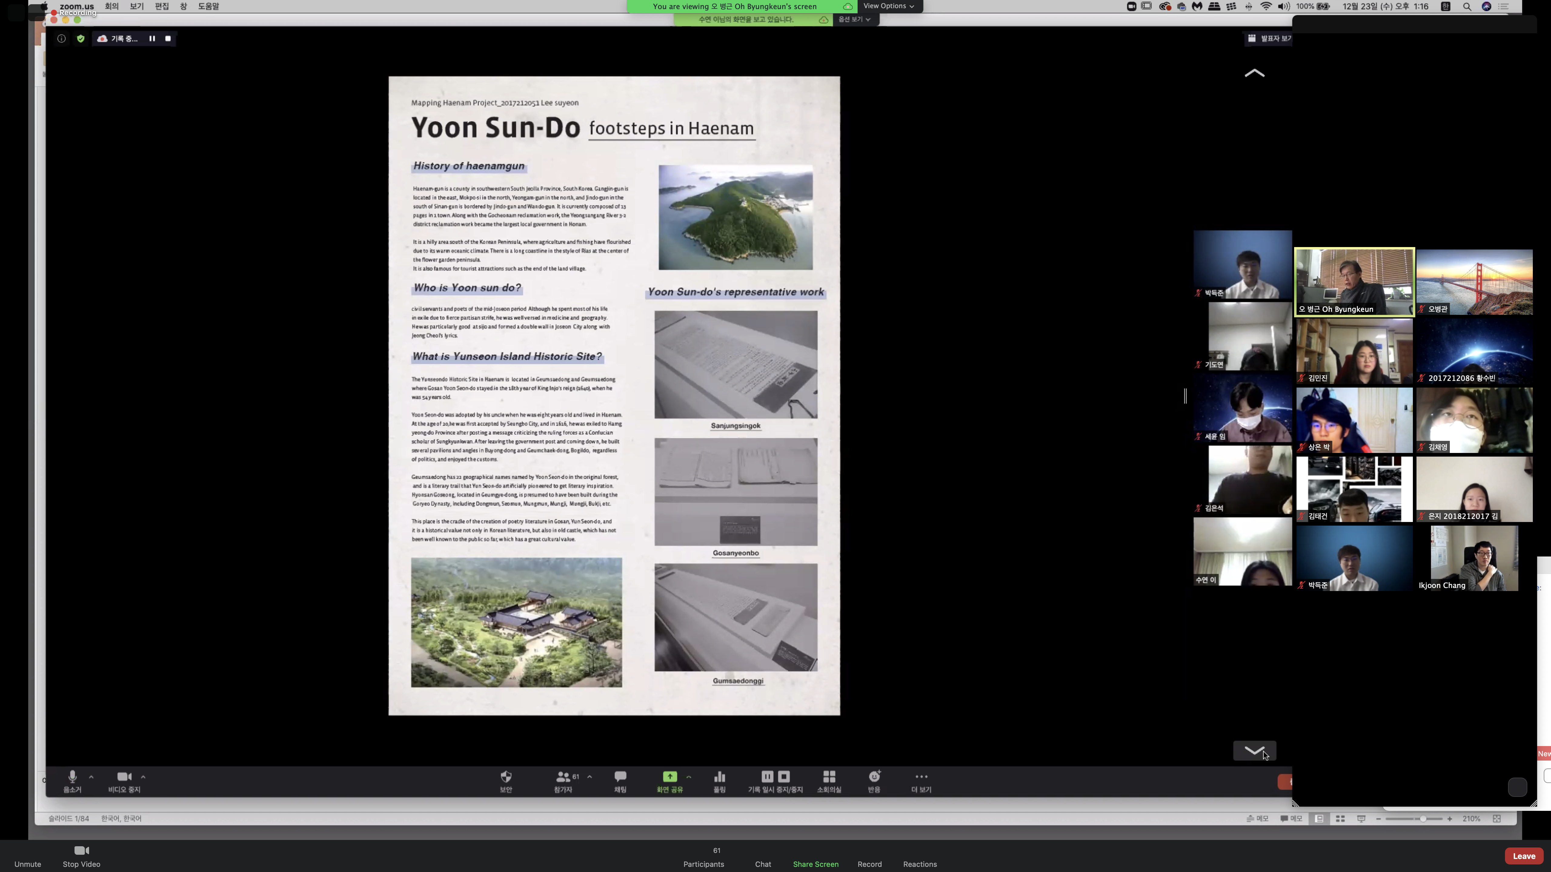
Task: Select the 오병관 Golden Gate video tile
Action: pyautogui.click(x=1475, y=282)
